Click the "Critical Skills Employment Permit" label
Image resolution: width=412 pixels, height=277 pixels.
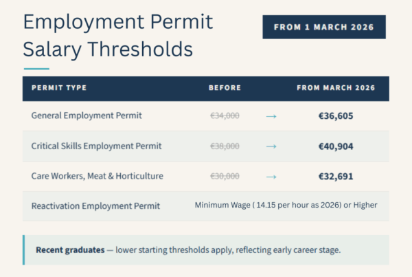pyautogui.click(x=97, y=146)
